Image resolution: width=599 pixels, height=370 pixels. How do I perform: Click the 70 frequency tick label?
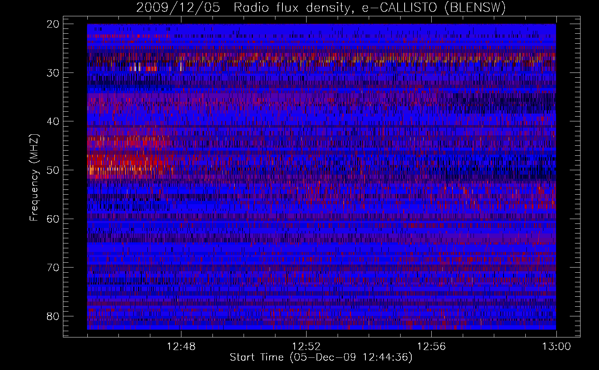[x=53, y=268]
